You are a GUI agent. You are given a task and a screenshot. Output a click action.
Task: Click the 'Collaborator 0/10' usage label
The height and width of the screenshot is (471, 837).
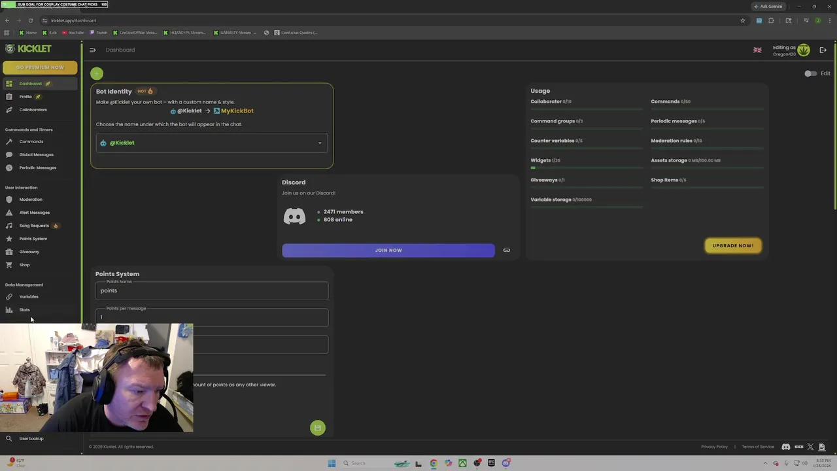551,101
